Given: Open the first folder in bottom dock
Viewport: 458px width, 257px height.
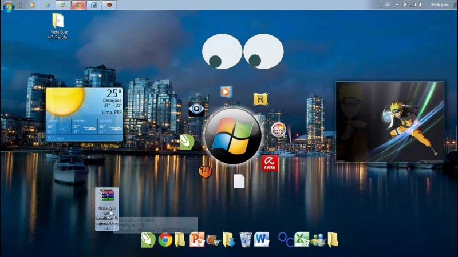Looking at the screenshot, I should (x=180, y=240).
